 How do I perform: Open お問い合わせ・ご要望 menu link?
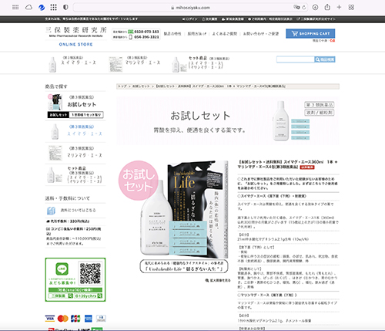pyautogui.click(x=261, y=34)
